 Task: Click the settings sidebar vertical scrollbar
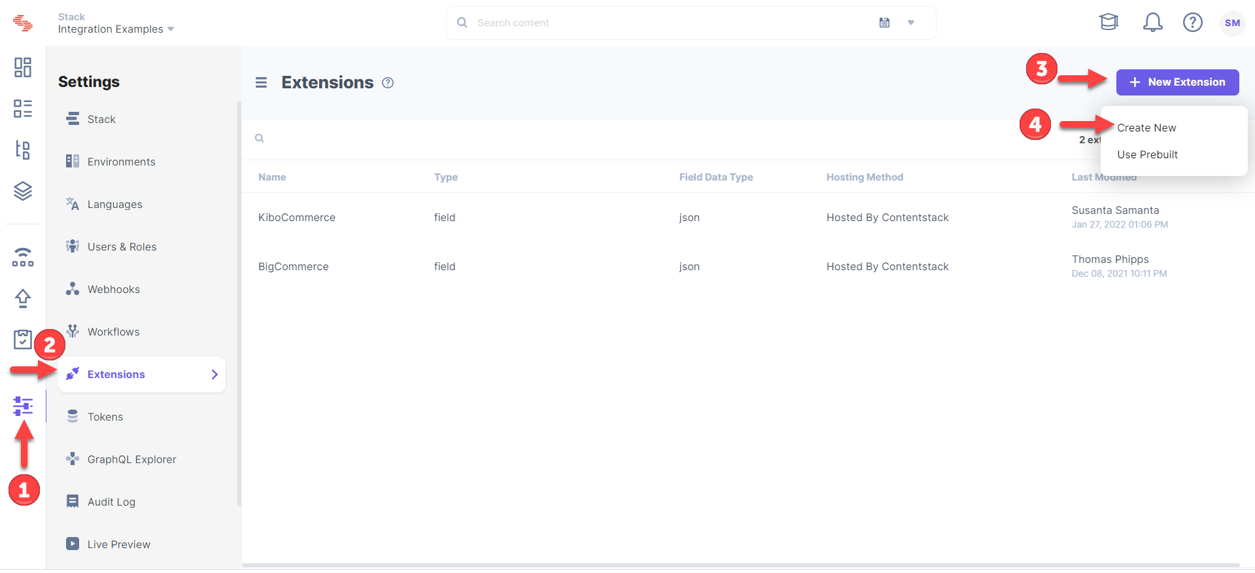point(239,304)
